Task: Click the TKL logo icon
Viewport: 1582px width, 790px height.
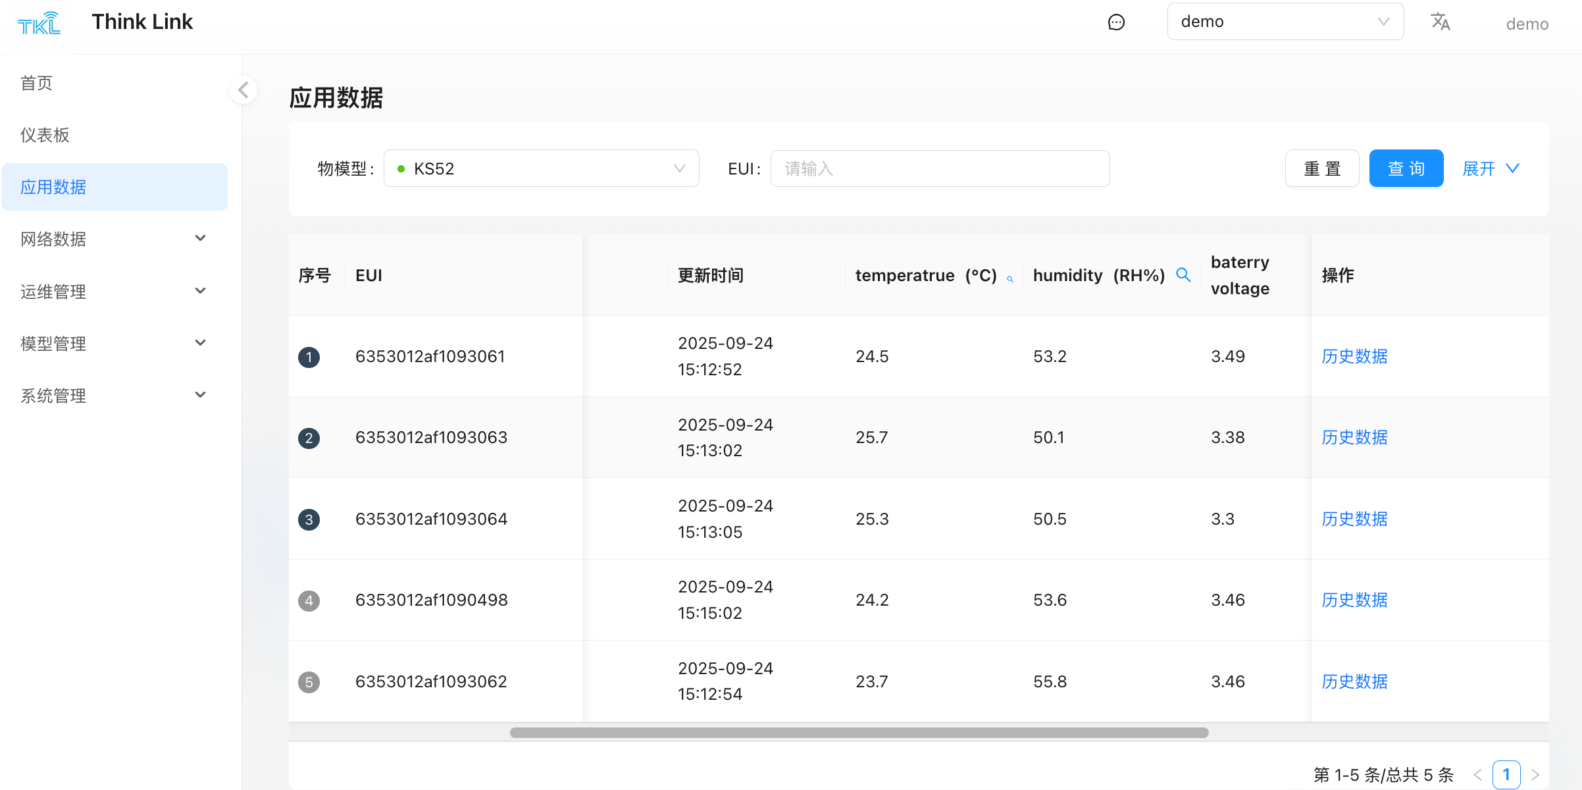Action: pyautogui.click(x=39, y=24)
